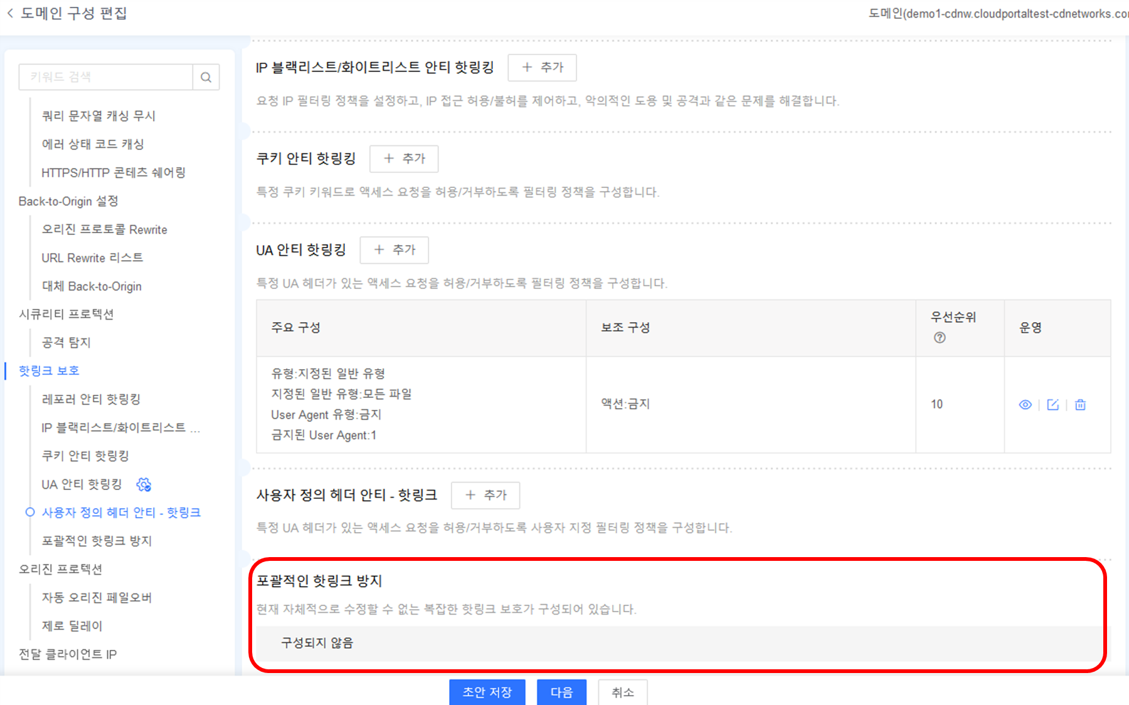This screenshot has height=705, width=1129.
Task: Click the 다음 button
Action: tap(561, 692)
